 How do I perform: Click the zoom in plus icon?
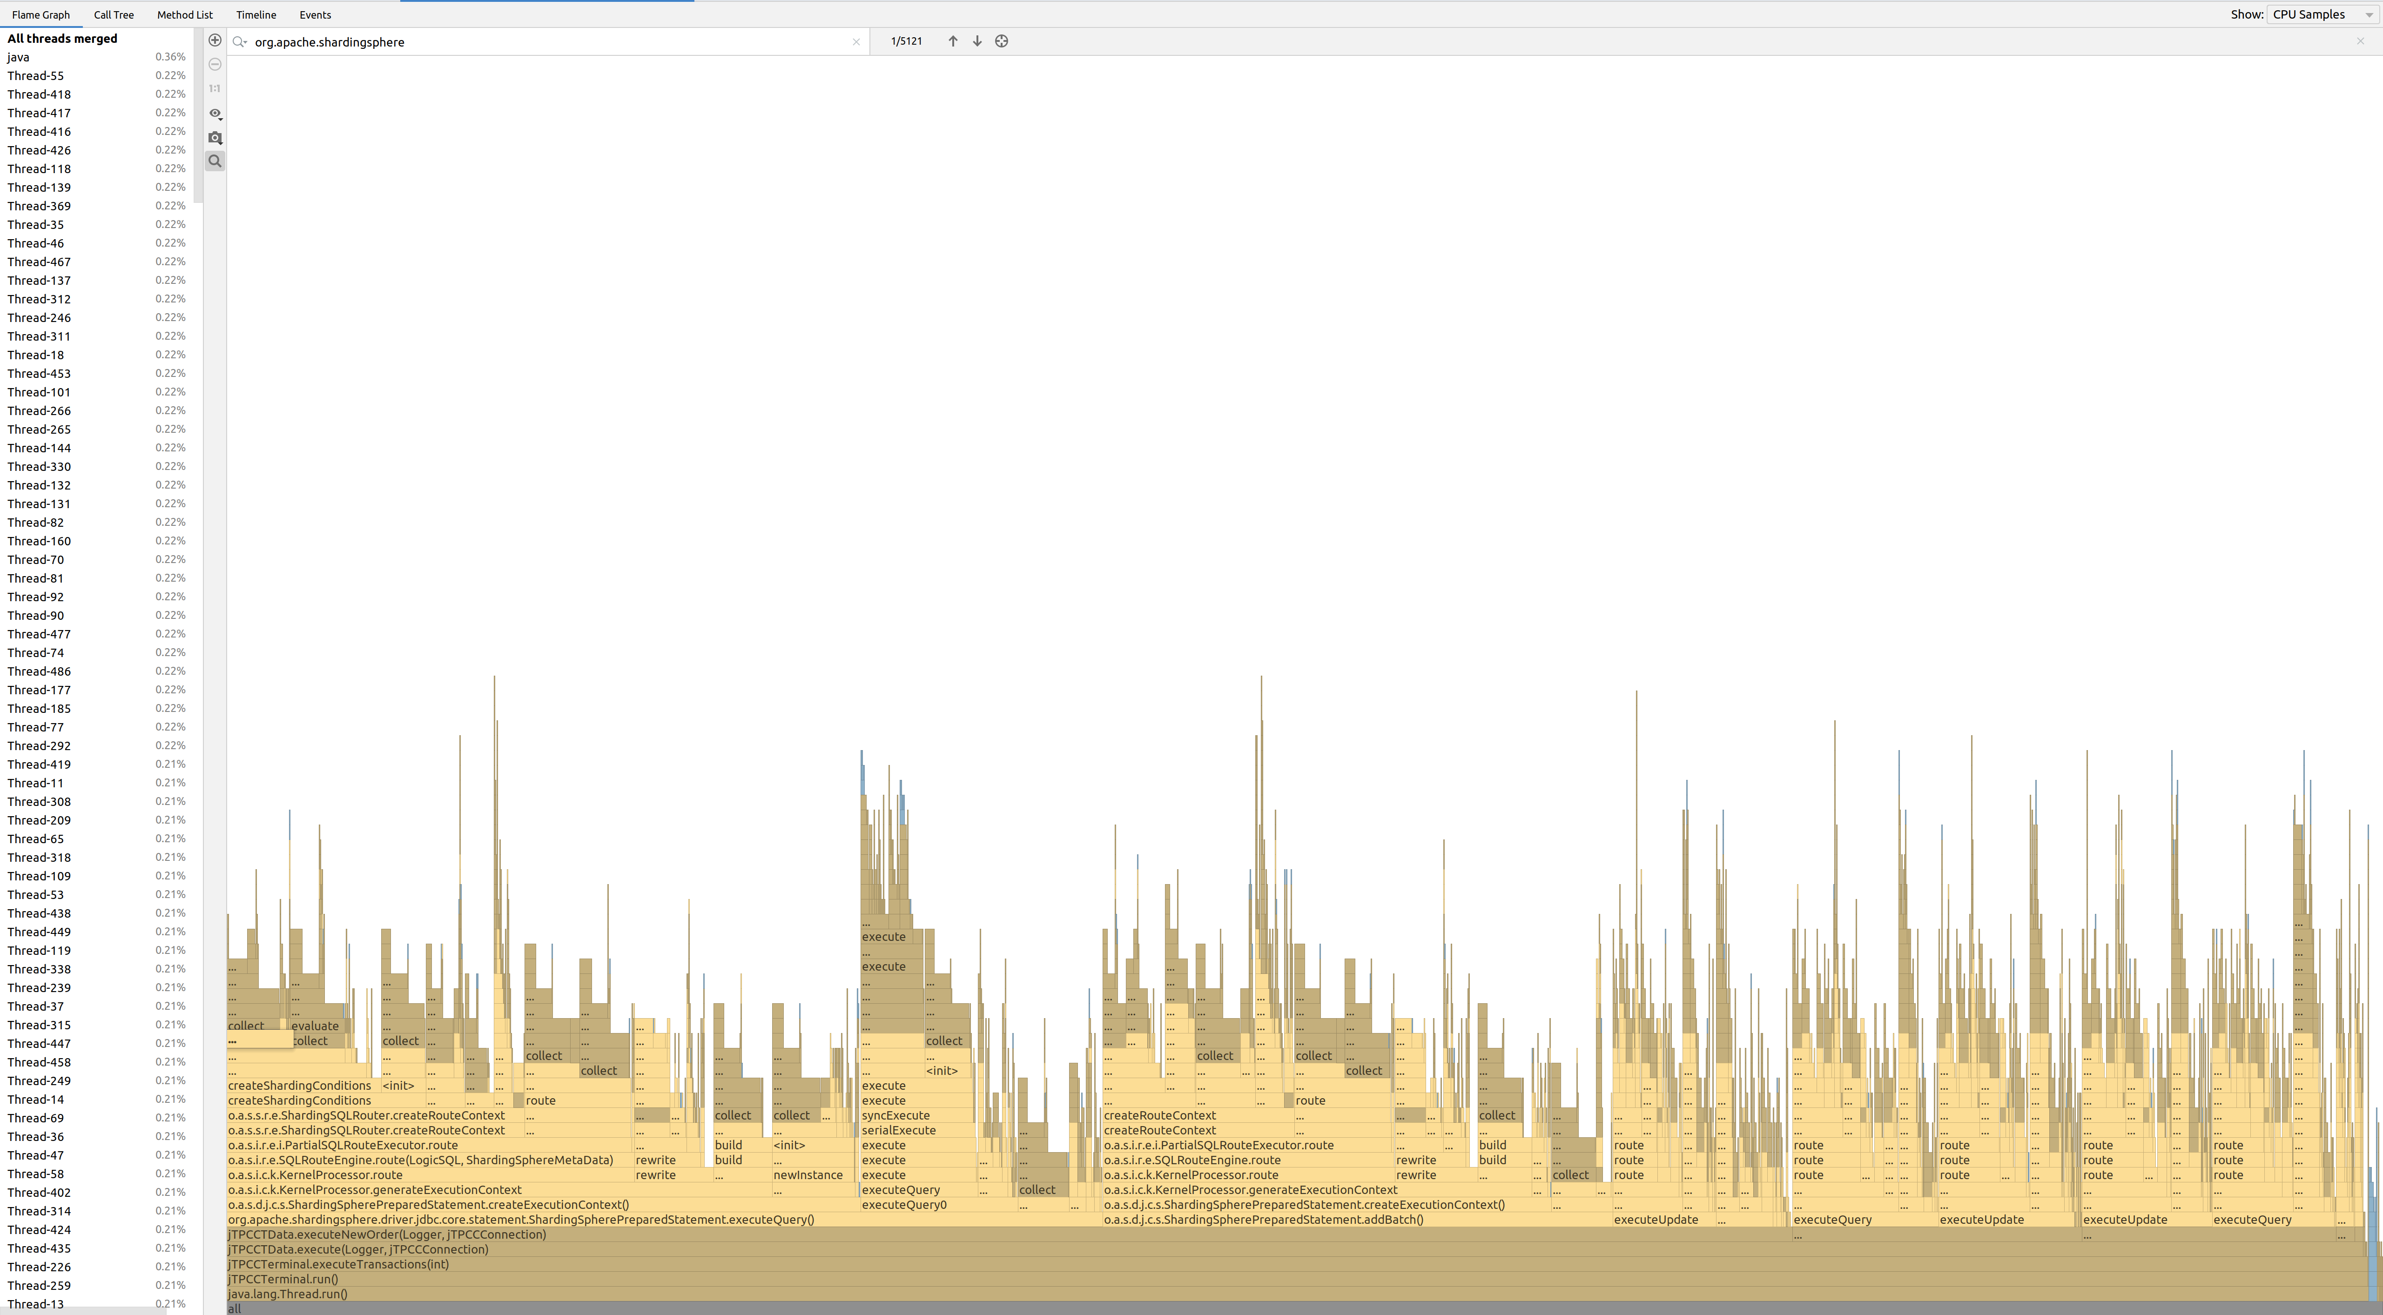click(x=215, y=40)
